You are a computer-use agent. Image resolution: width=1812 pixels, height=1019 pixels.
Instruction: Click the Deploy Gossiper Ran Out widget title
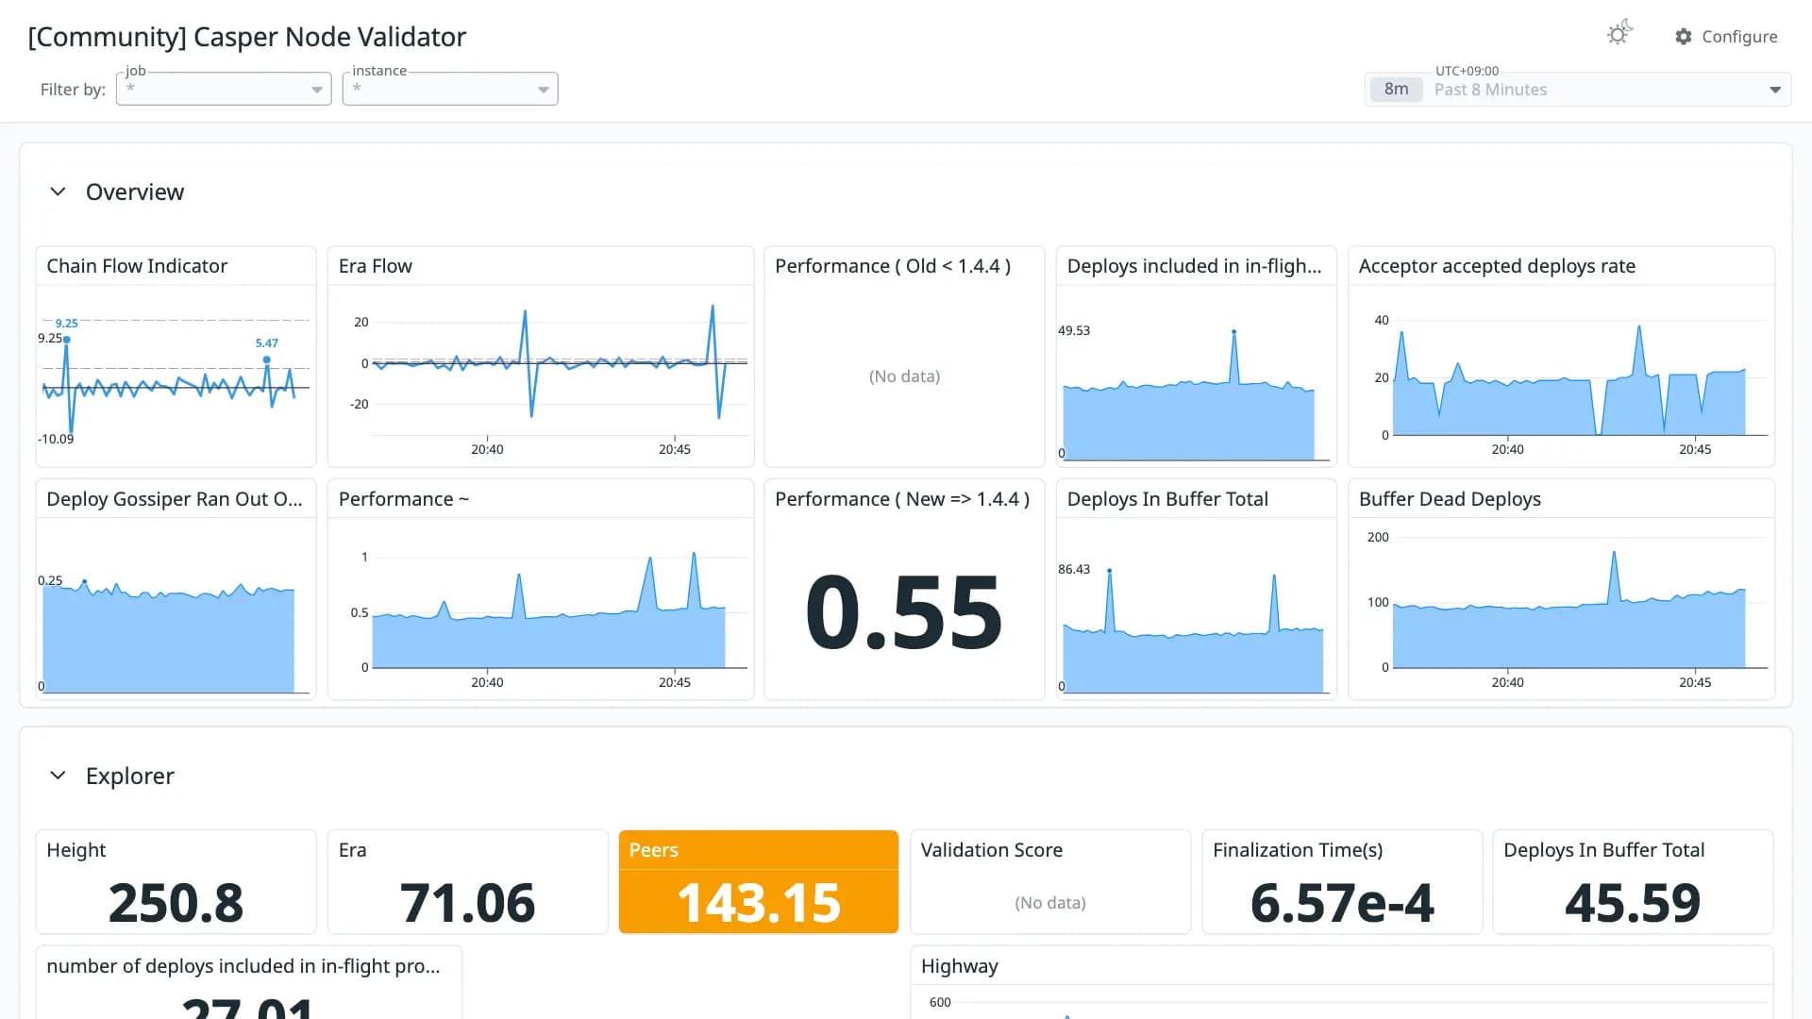175,499
